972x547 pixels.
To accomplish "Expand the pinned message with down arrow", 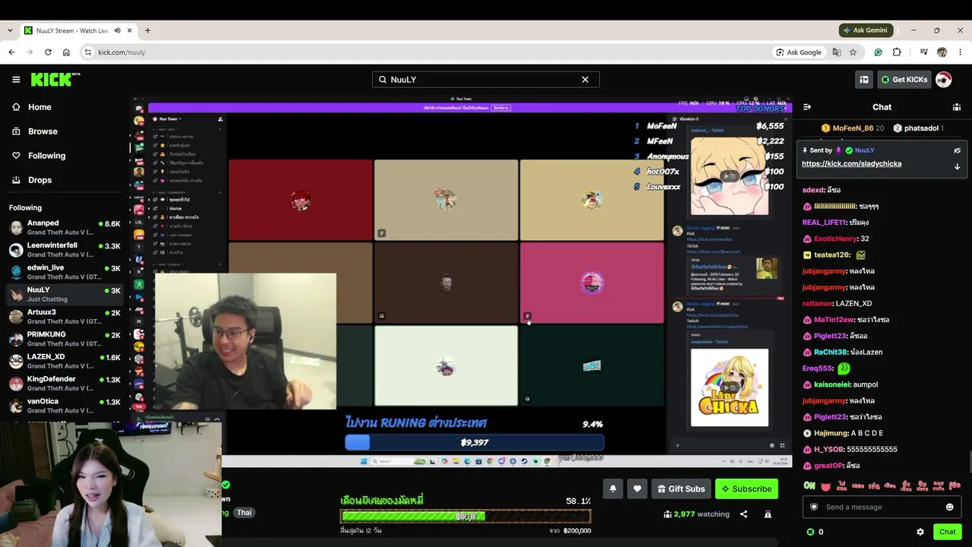I will click(x=957, y=166).
